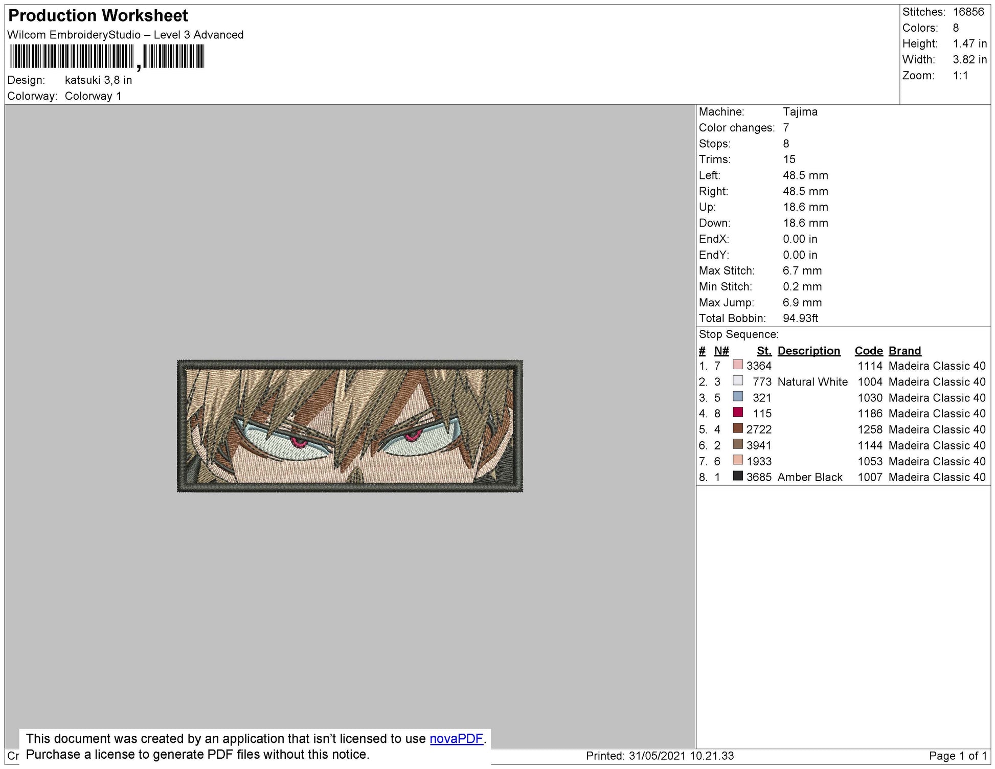Click the brown swatch for code 1258
Viewport: 995px width, 769px height.
pyautogui.click(x=738, y=428)
